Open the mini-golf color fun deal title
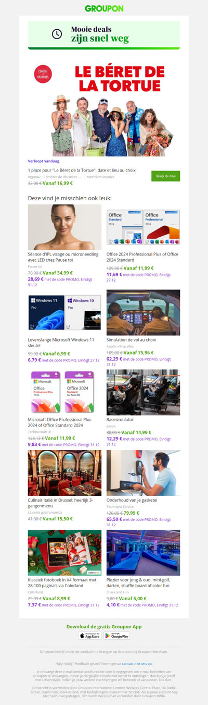The image size is (208, 705). pyautogui.click(x=140, y=582)
